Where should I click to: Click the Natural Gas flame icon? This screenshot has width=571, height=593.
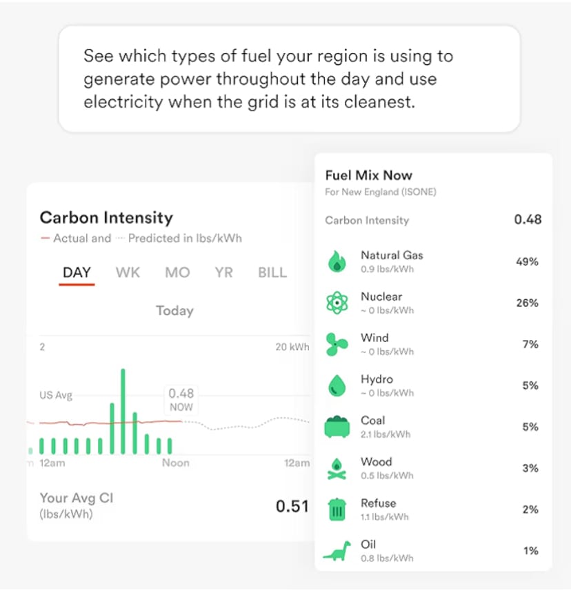pyautogui.click(x=338, y=261)
